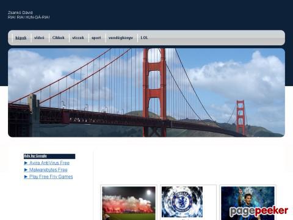The height and width of the screenshot is (220, 293).
Task: Open the viccek section
Action: (x=78, y=38)
